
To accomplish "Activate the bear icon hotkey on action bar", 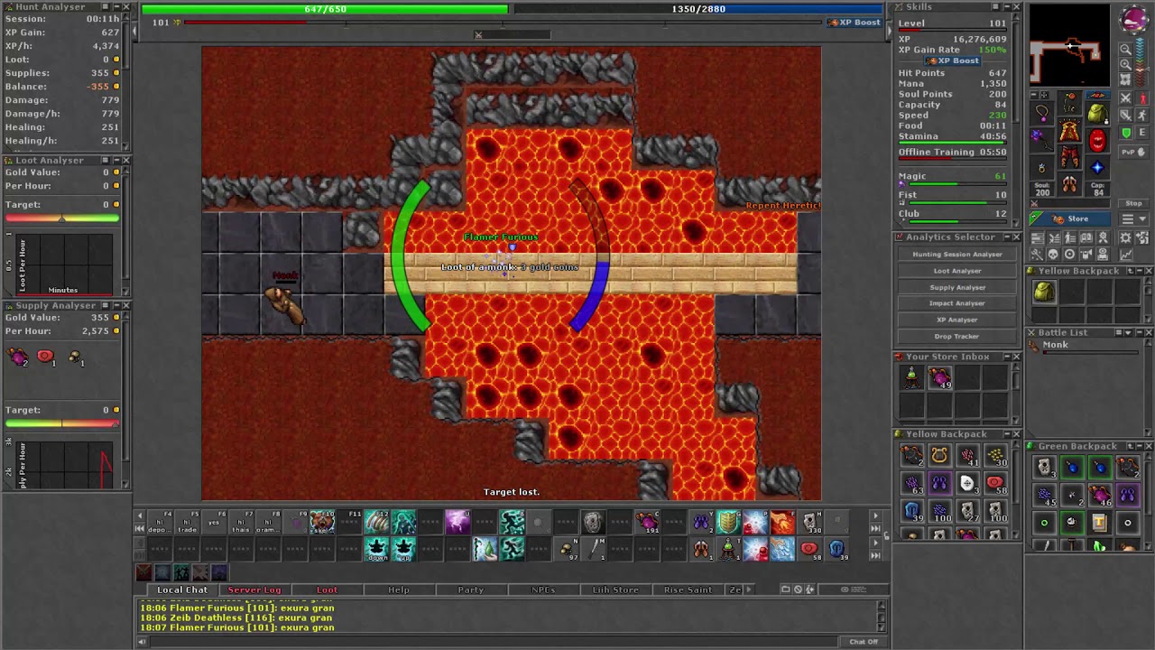I will [x=322, y=521].
